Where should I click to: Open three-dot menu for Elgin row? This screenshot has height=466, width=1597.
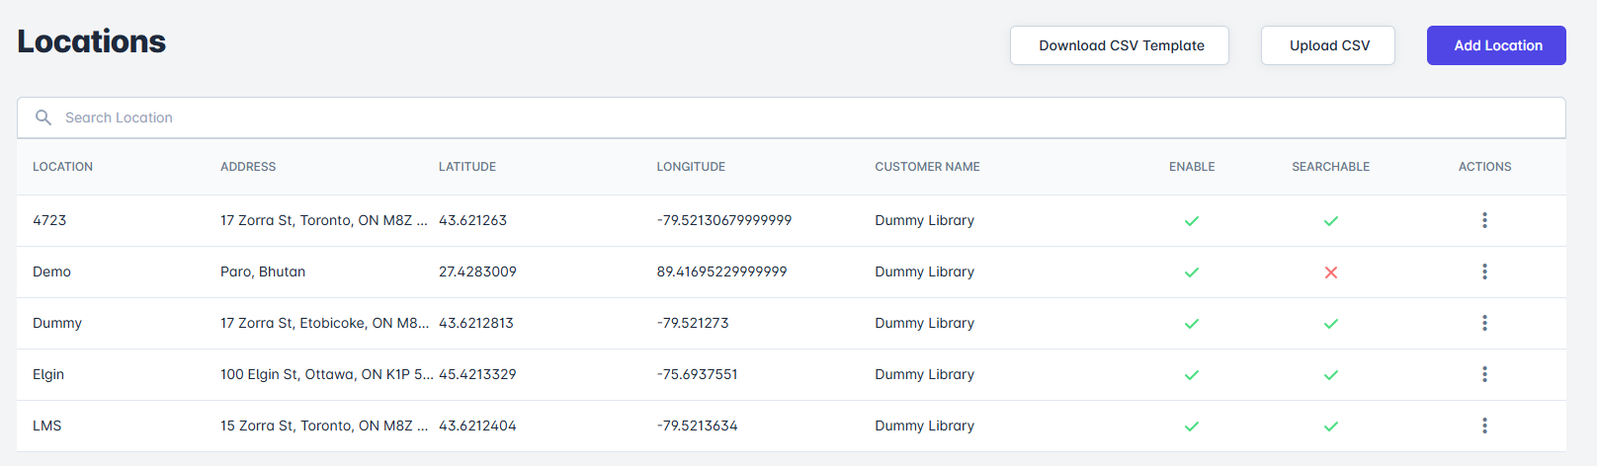(x=1484, y=374)
